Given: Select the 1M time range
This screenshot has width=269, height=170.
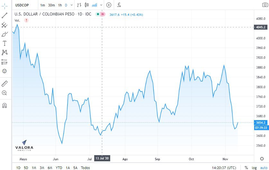Looking at the screenshot, I should click(x=34, y=168).
